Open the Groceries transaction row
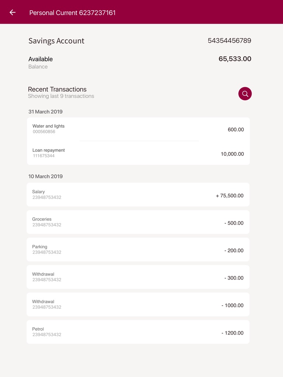 tap(138, 222)
